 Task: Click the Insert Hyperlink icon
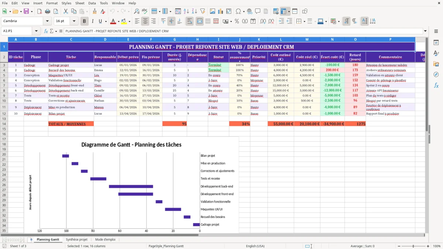(250, 11)
